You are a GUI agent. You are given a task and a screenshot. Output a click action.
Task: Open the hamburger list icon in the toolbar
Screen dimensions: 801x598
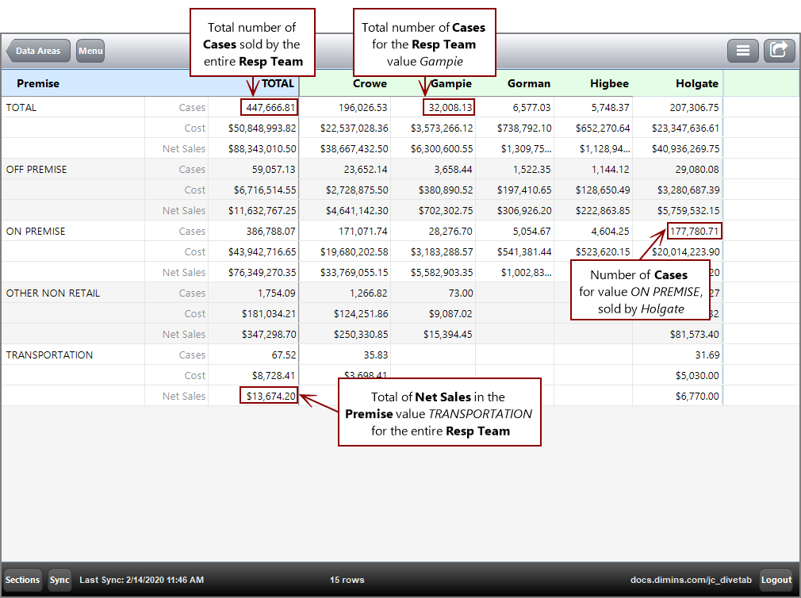[x=743, y=50]
